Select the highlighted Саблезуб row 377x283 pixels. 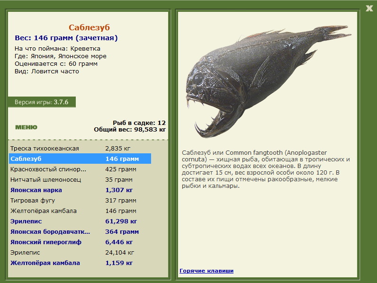(80, 159)
